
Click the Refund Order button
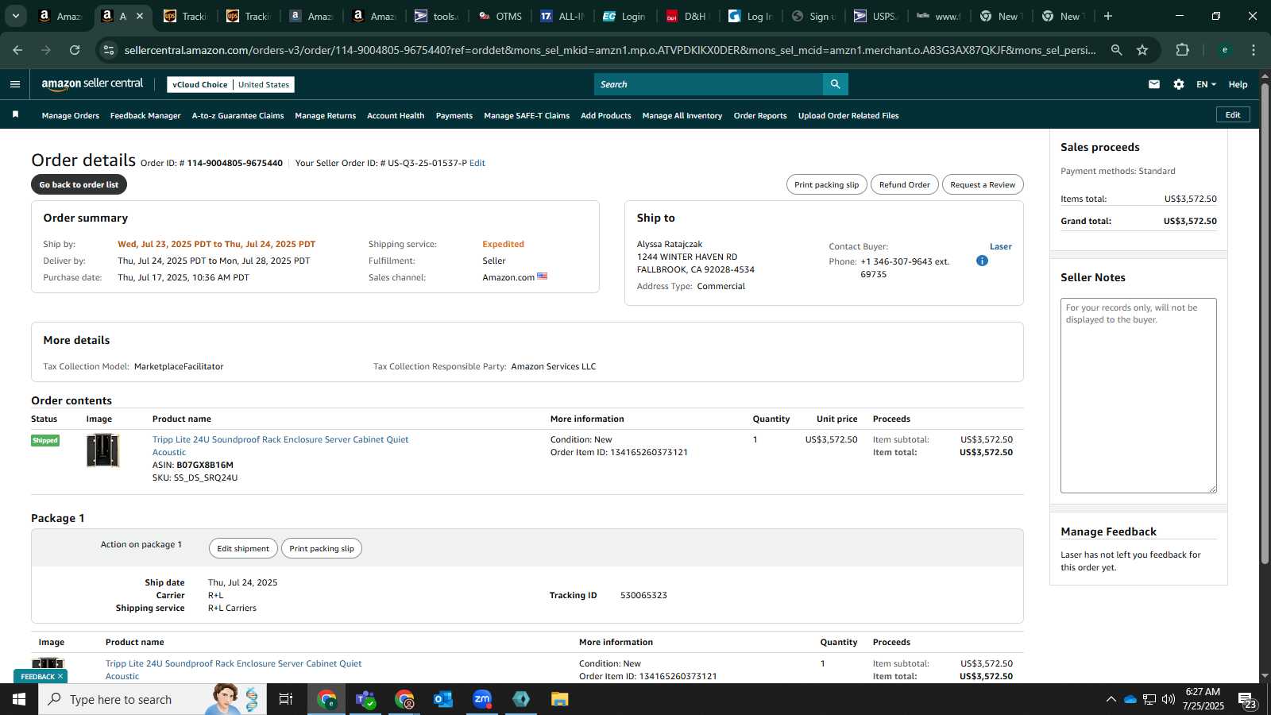(904, 184)
